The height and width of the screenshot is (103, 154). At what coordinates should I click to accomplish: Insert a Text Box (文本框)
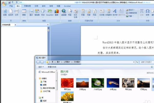click(x=102, y=13)
